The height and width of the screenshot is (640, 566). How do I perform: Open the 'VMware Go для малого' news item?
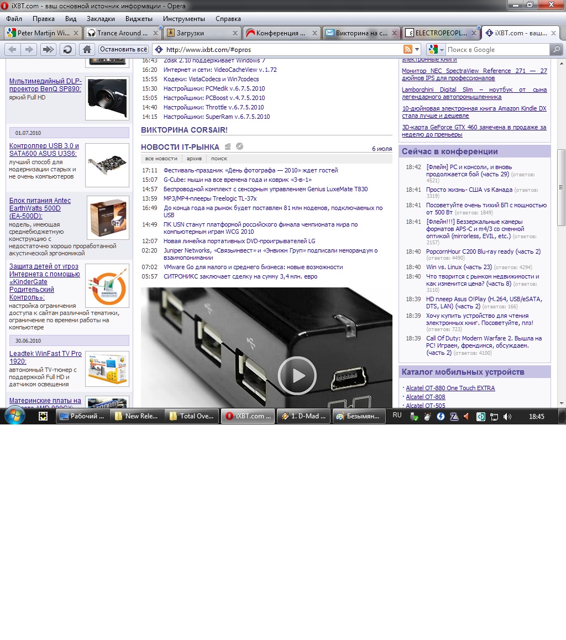(x=253, y=267)
